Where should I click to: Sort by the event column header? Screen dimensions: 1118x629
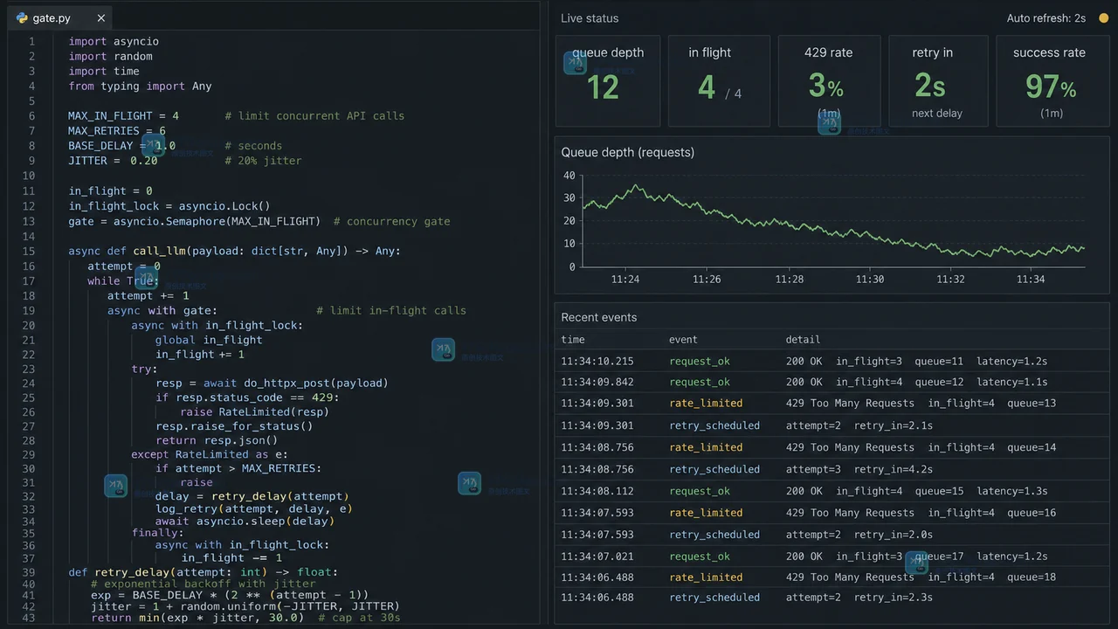(x=683, y=339)
